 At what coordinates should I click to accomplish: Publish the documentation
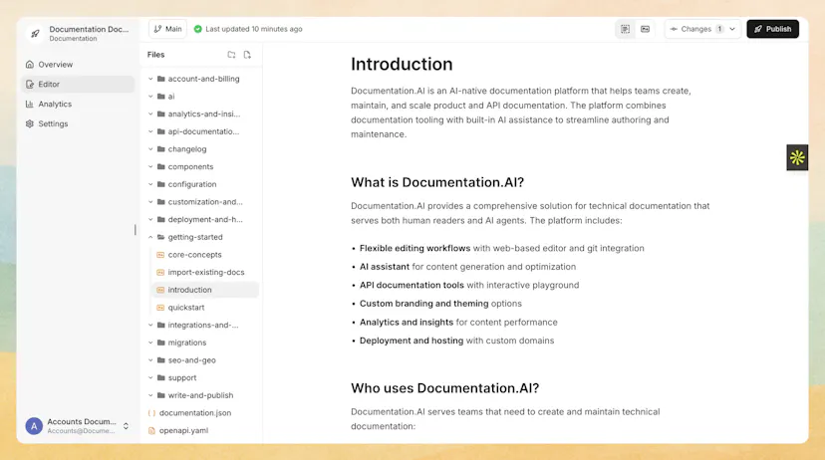[772, 29]
